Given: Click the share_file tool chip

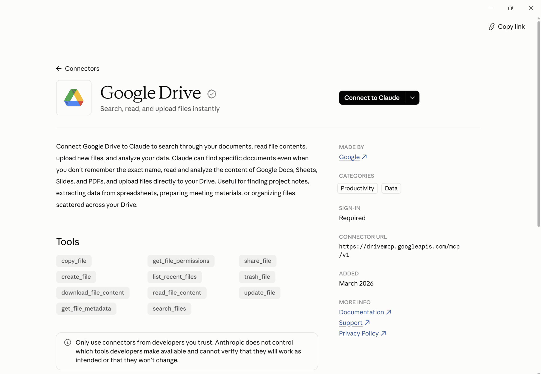Looking at the screenshot, I should point(258,261).
